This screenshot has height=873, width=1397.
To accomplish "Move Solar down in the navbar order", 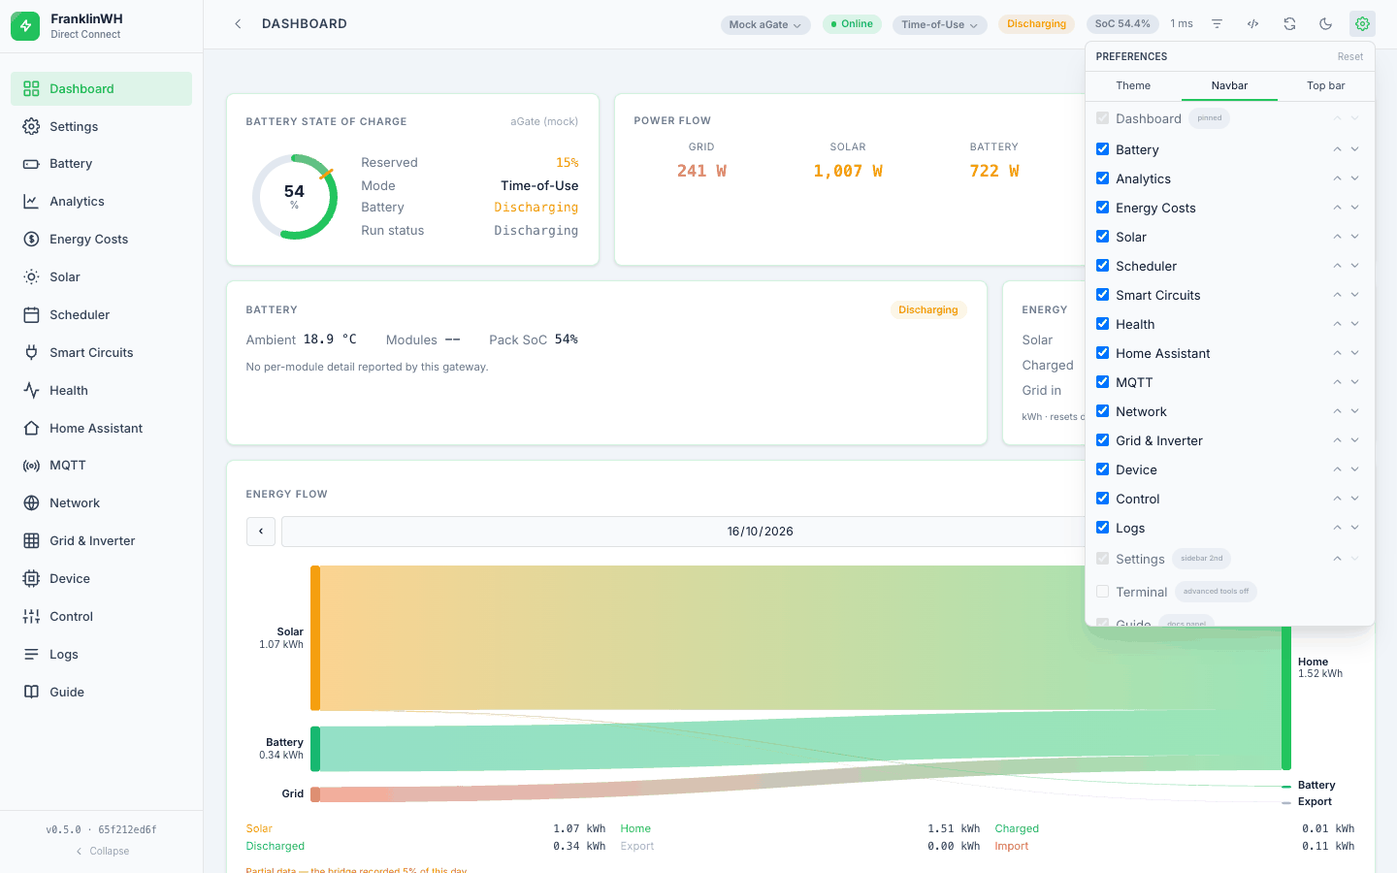I will (1355, 237).
